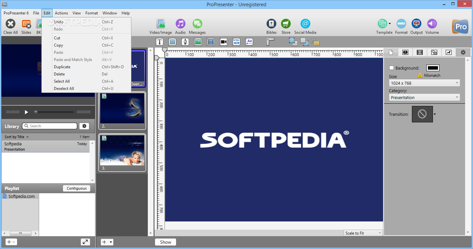Insert an HTML web element
The height and width of the screenshot is (249, 473).
[236, 42]
